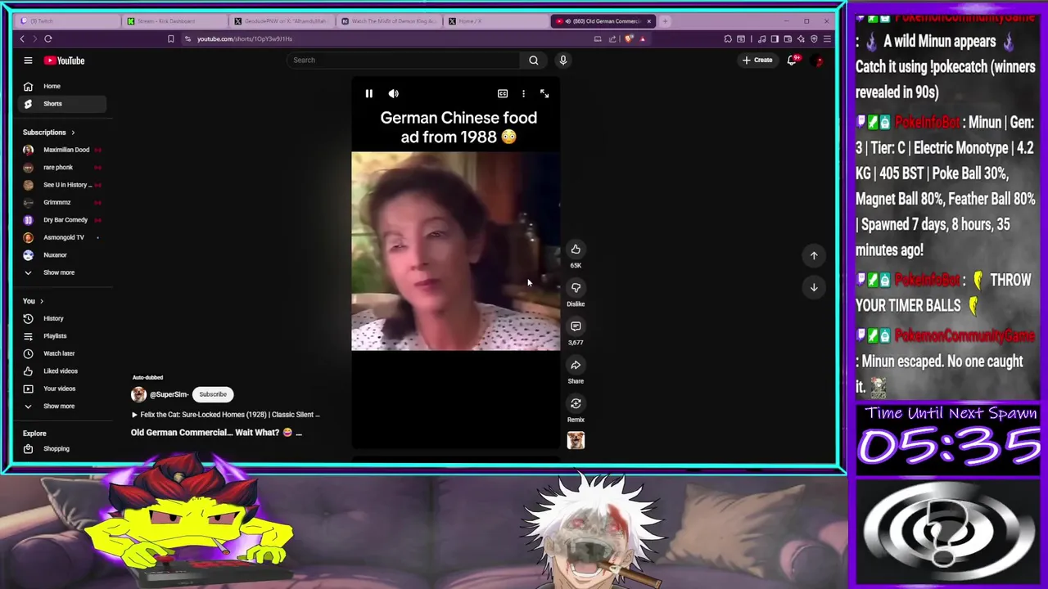Open YouTube notifications bell
The image size is (1048, 589).
pos(792,60)
